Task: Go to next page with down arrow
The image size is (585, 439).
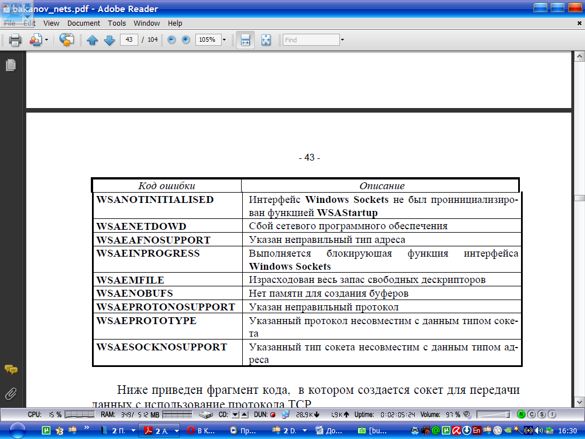Action: point(109,39)
